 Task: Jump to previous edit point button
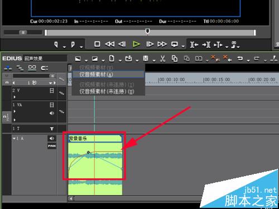(x=194, y=45)
